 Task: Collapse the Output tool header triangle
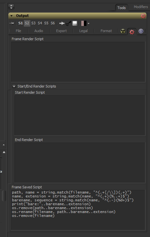(12, 16)
